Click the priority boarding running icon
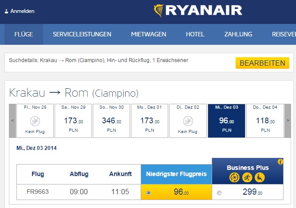Image resolution: width=296 pixels, height=208 pixels. click(x=248, y=177)
